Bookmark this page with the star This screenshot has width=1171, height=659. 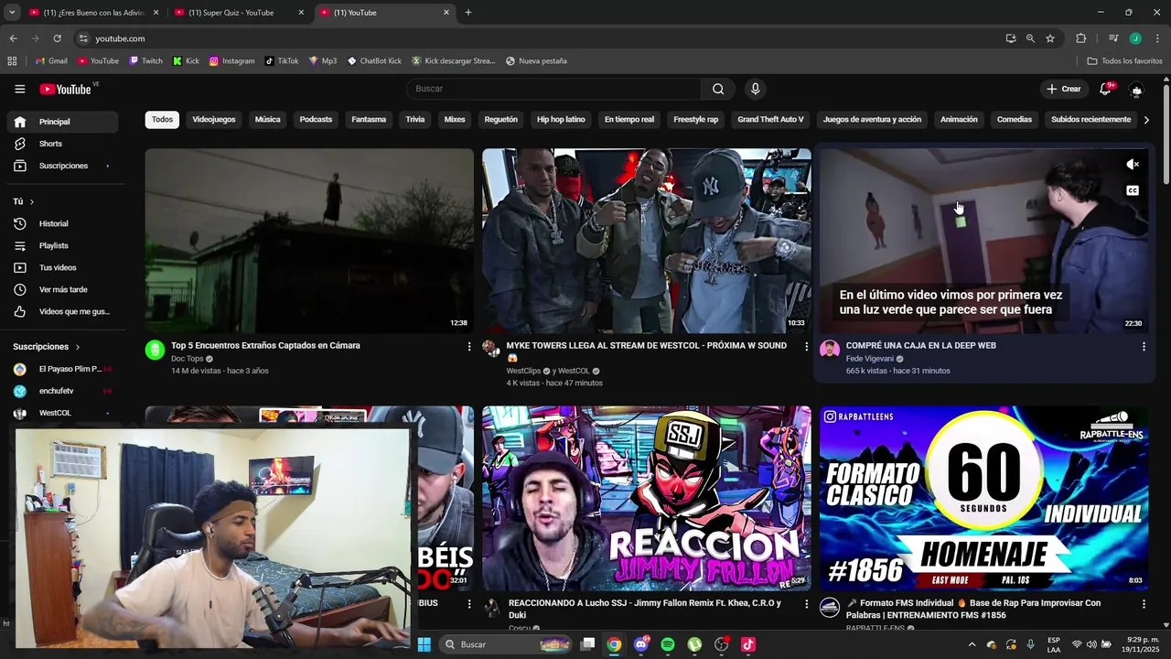1050,38
